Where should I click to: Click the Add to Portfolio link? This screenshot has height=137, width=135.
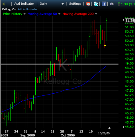point(27,9)
